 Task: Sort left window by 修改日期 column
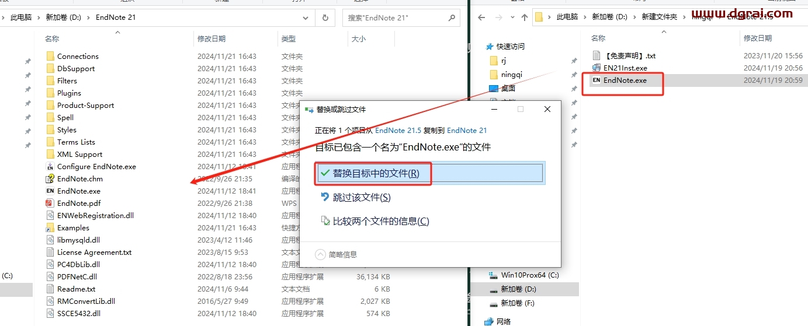211,39
